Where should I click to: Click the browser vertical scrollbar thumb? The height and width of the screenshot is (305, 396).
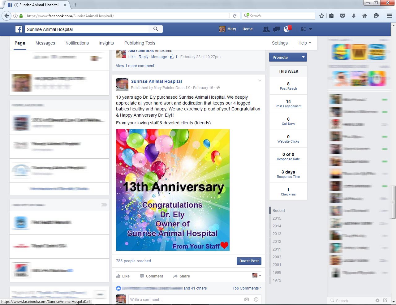pos(393,202)
